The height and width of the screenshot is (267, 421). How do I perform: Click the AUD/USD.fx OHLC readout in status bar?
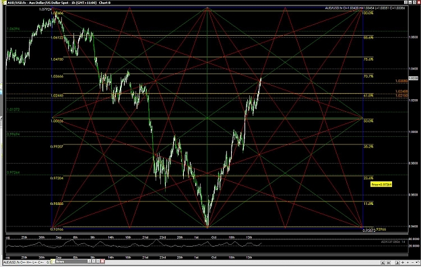point(26,262)
